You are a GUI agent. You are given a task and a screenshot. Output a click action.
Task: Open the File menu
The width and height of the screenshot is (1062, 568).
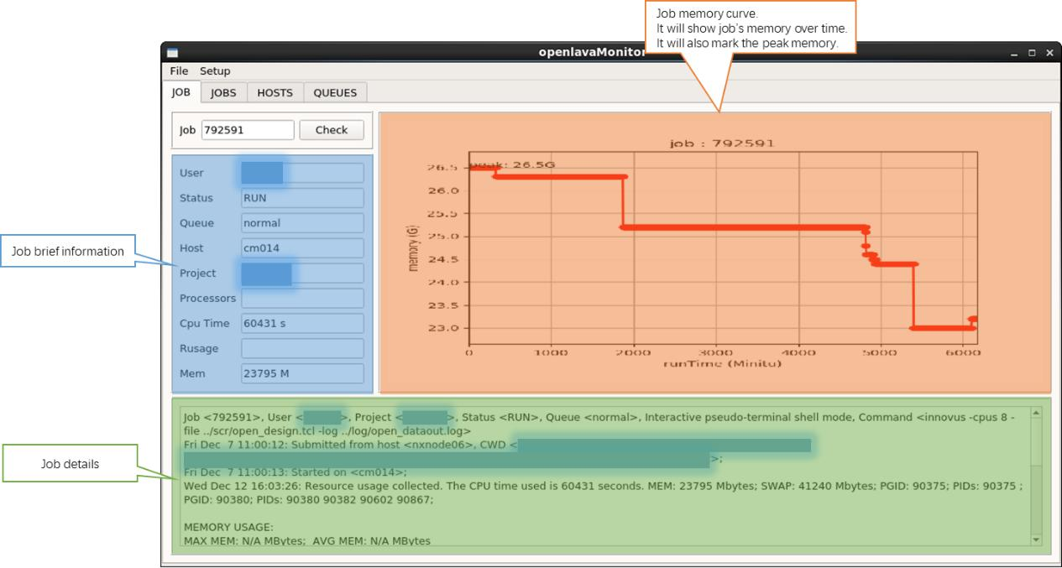pos(179,71)
